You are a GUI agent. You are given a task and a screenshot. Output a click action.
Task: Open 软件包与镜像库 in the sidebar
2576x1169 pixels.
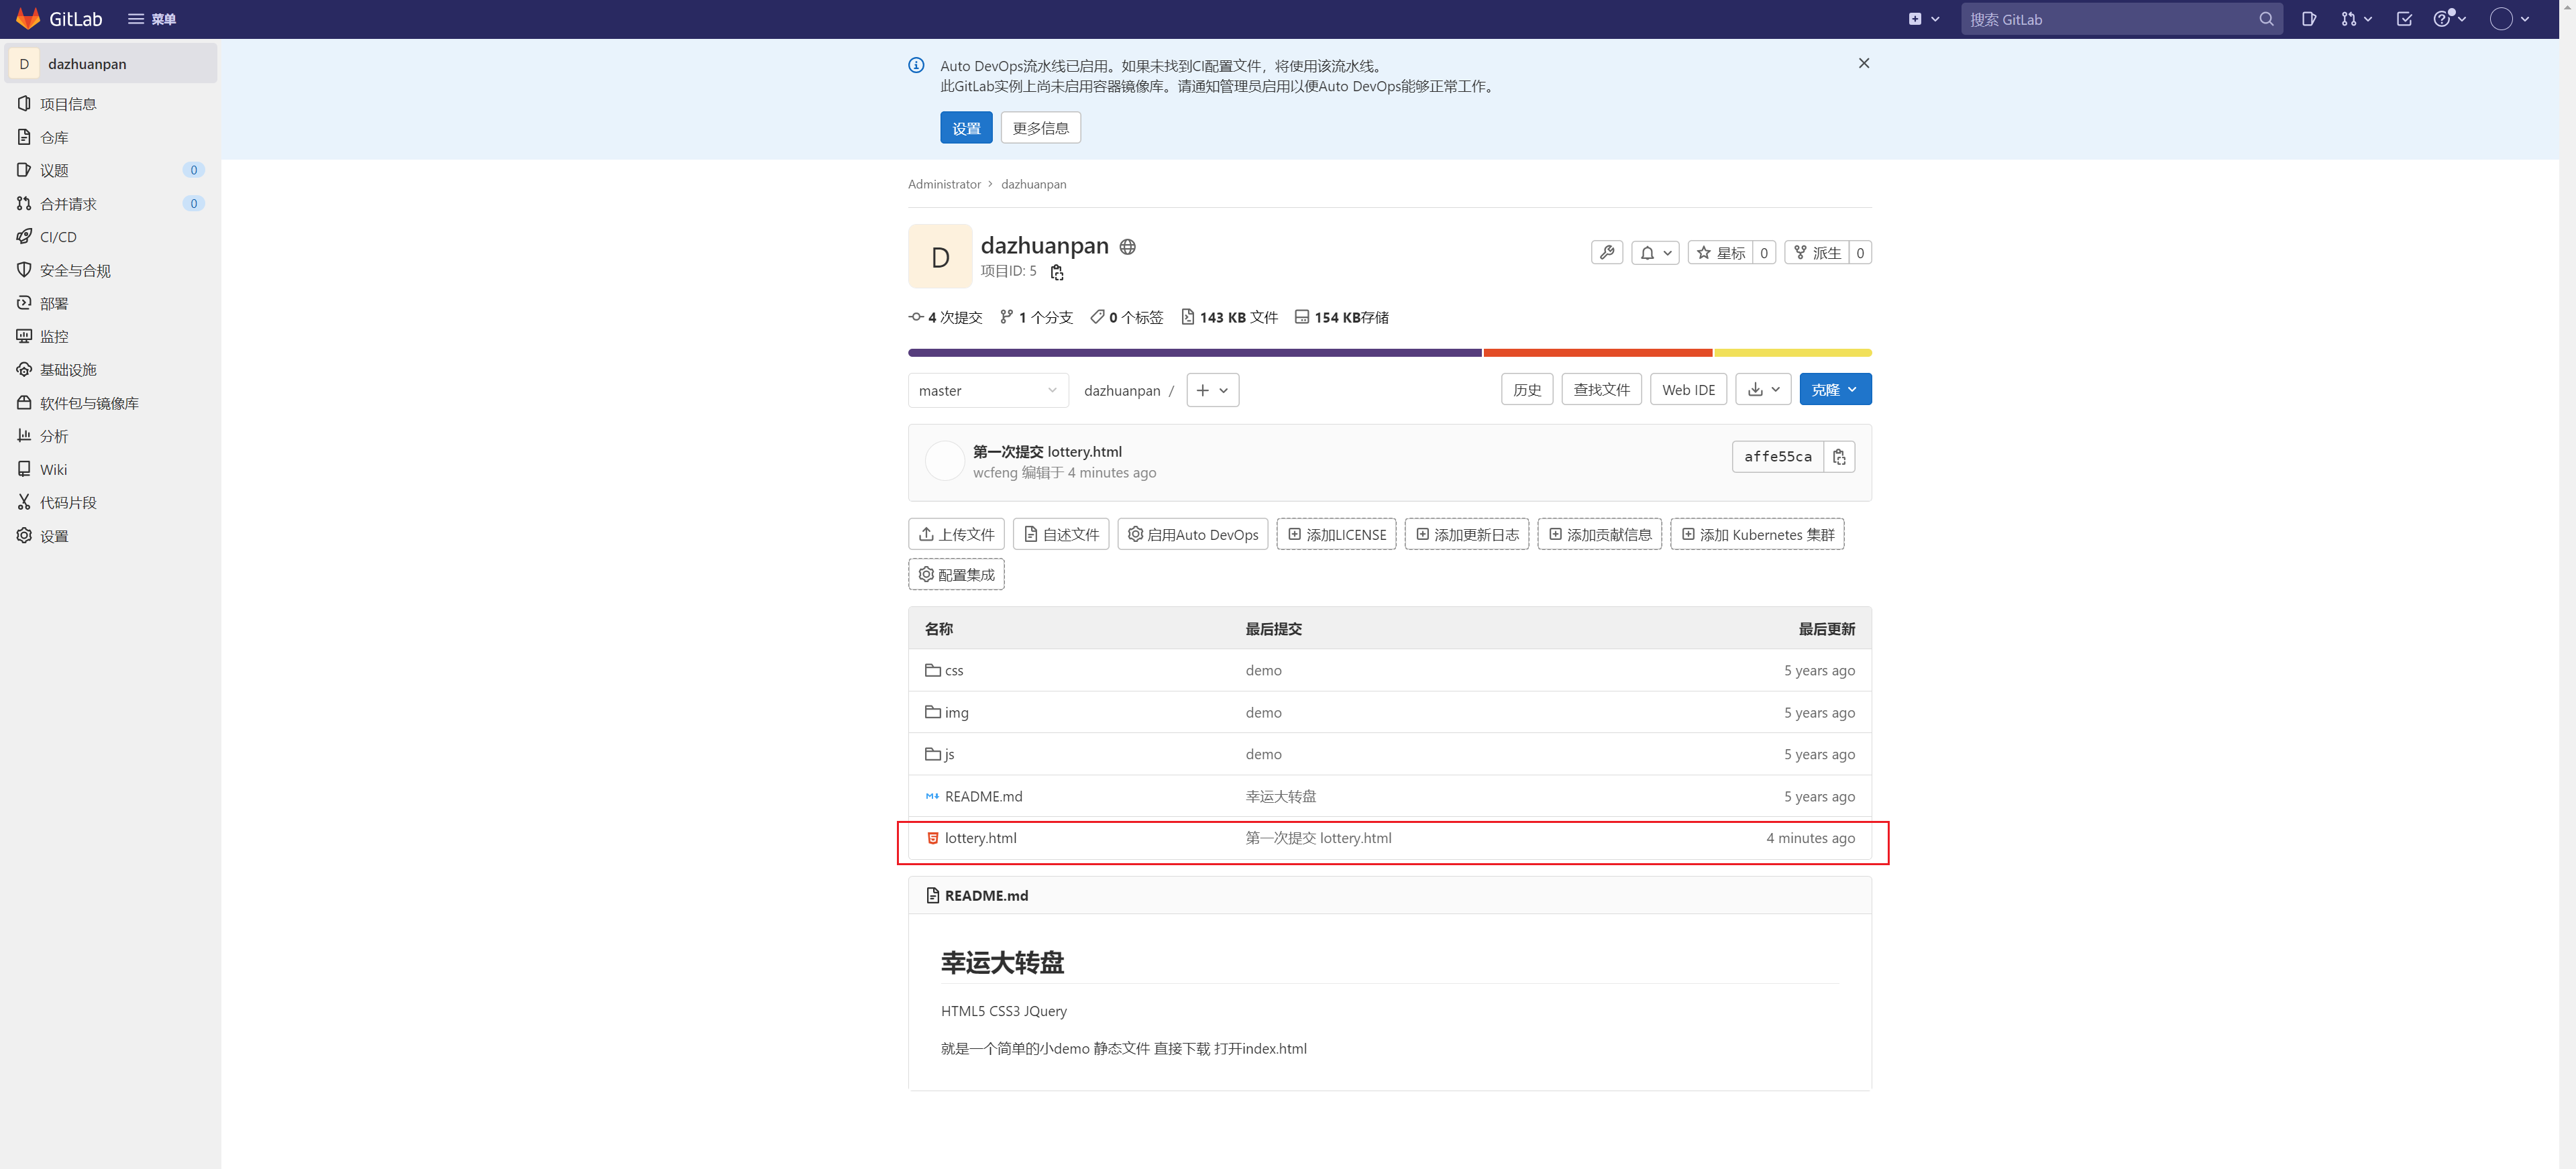tap(110, 403)
